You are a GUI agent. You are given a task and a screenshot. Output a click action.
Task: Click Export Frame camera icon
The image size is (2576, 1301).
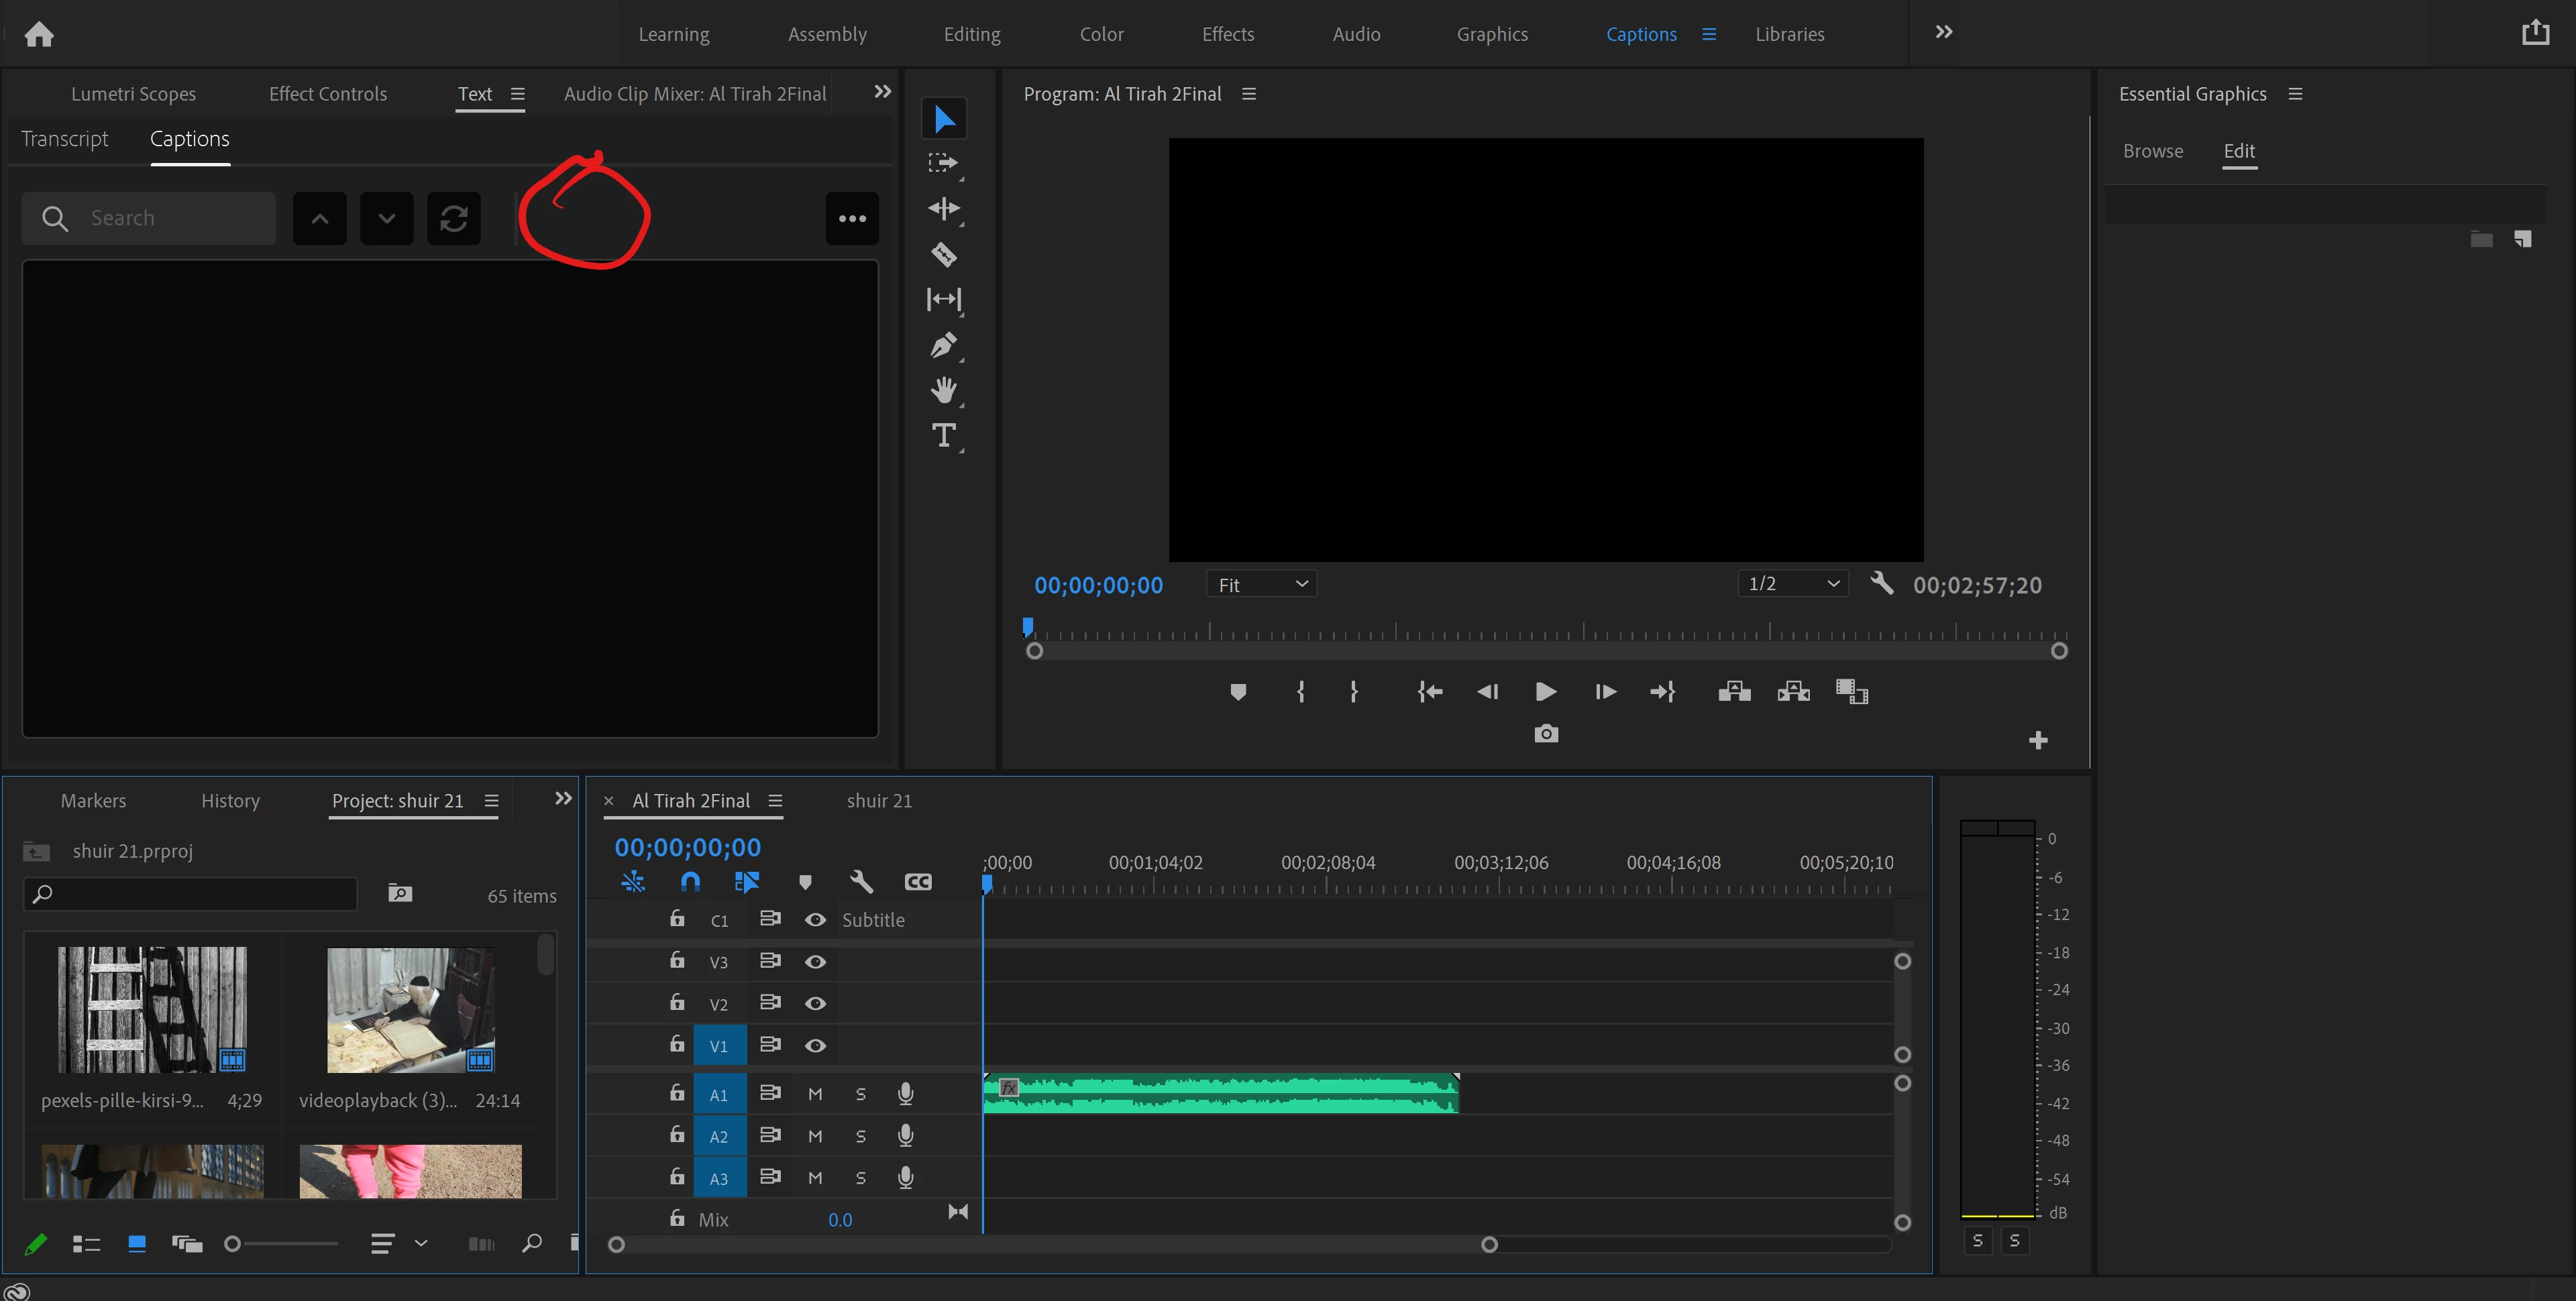[x=1545, y=734]
